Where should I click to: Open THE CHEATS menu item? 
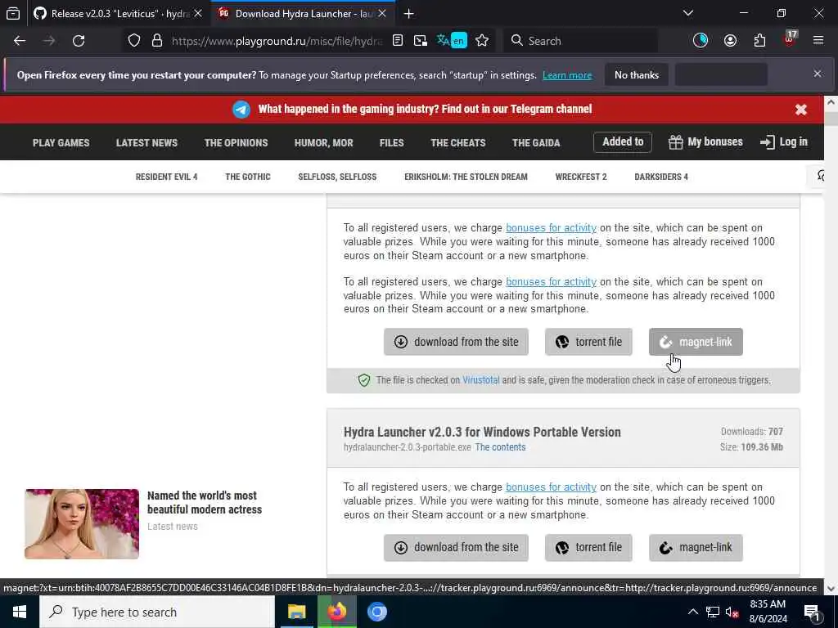coord(458,142)
